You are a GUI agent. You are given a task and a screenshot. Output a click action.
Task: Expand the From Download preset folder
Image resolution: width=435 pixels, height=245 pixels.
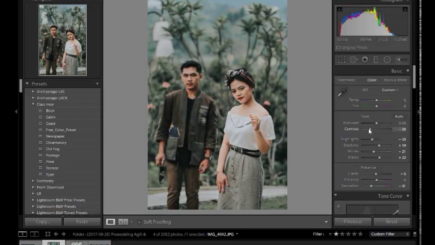coord(33,187)
